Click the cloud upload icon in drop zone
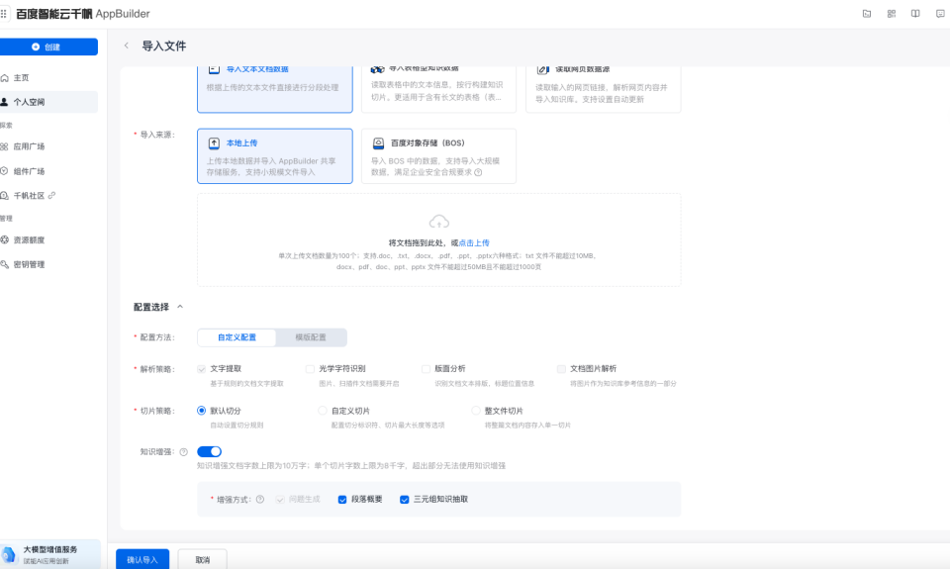The width and height of the screenshot is (950, 569). [438, 222]
